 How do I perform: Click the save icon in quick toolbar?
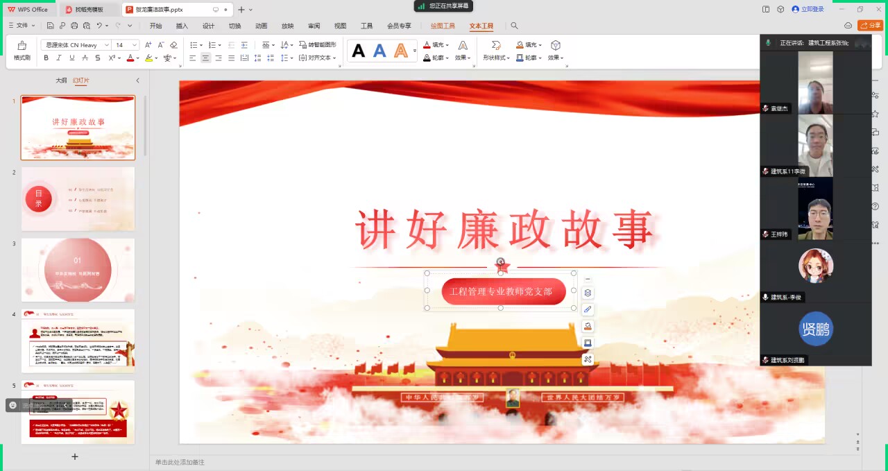51,26
